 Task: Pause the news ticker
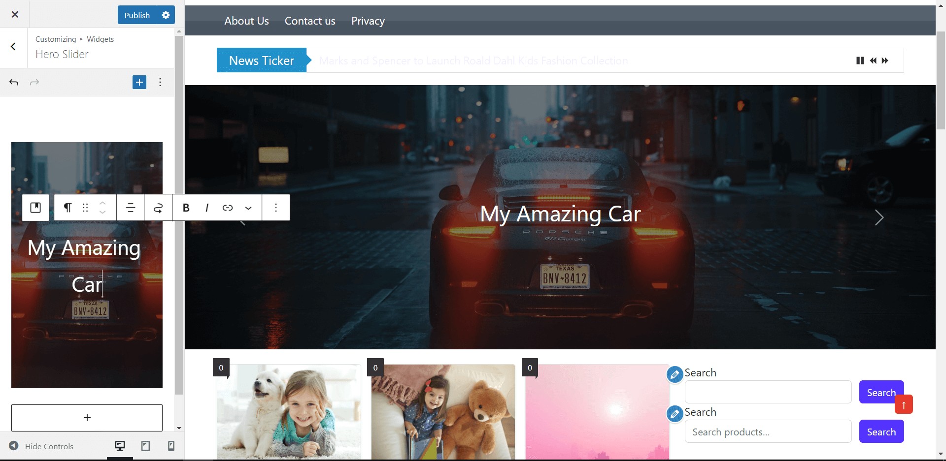click(x=860, y=61)
